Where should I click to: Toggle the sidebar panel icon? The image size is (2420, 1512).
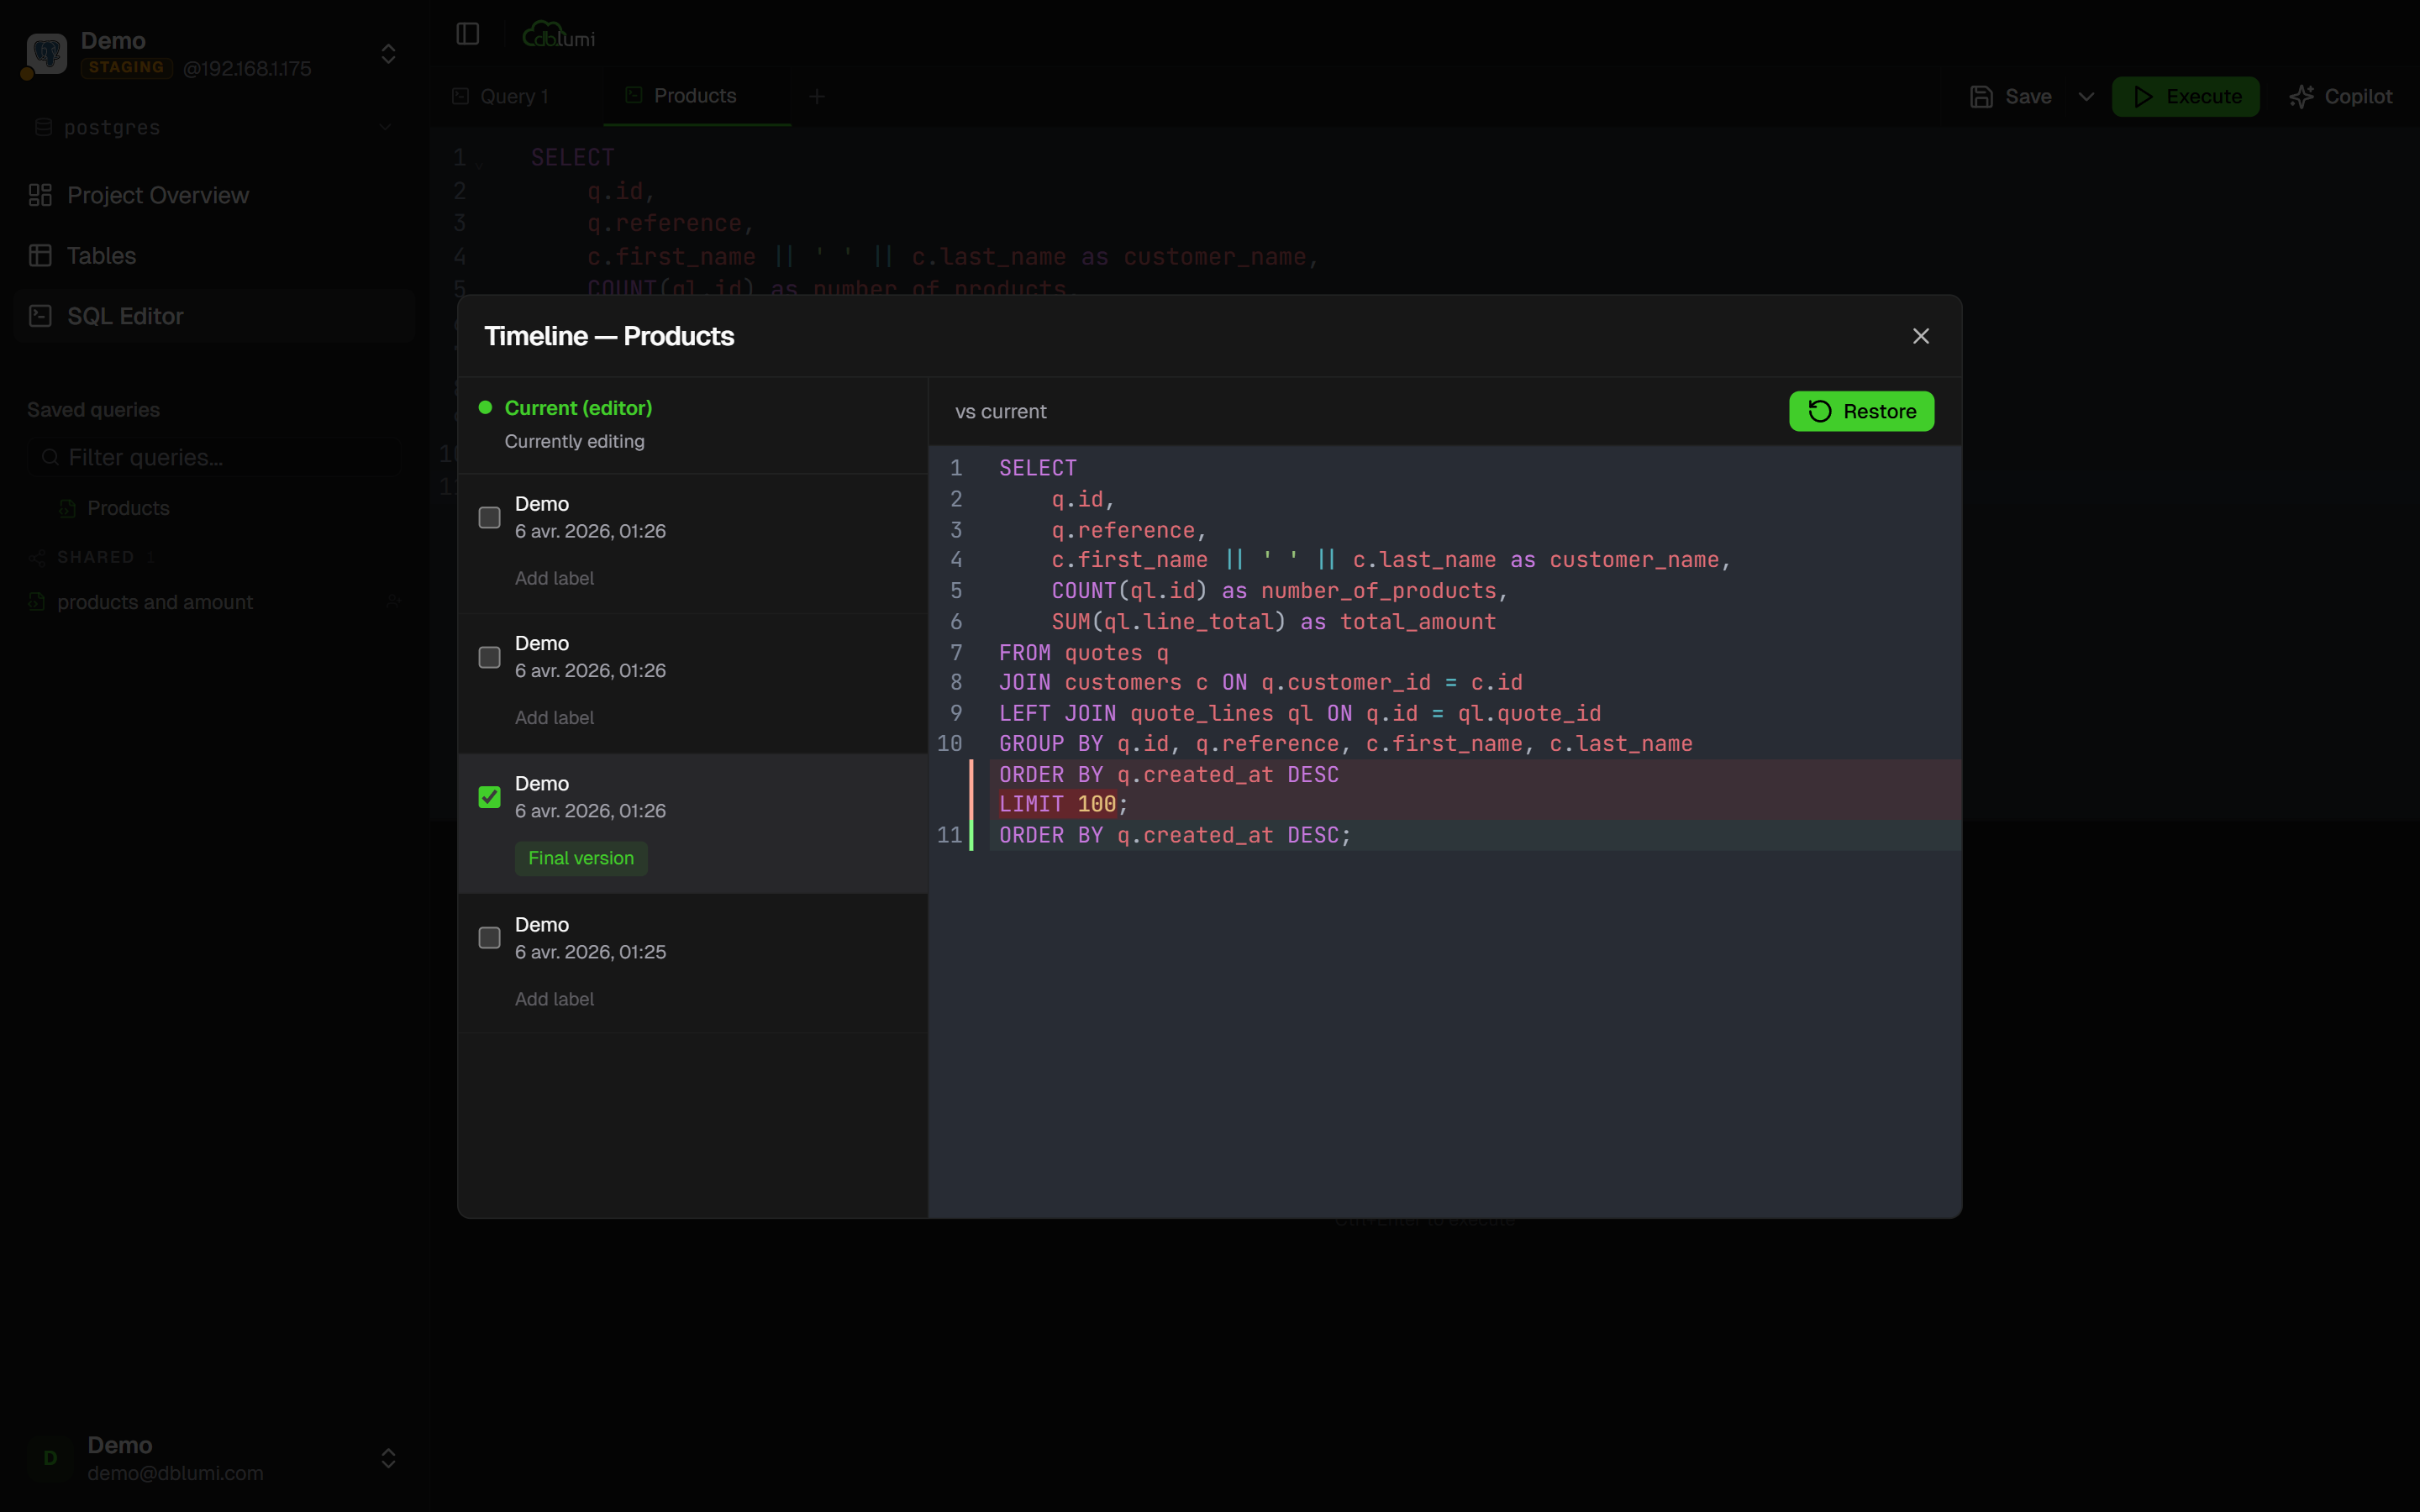[467, 34]
